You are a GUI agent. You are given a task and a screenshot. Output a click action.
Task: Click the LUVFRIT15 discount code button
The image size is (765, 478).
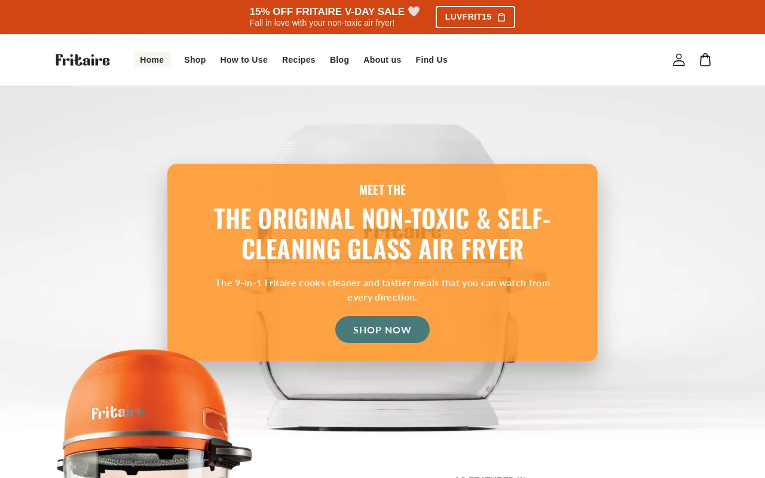pyautogui.click(x=475, y=17)
